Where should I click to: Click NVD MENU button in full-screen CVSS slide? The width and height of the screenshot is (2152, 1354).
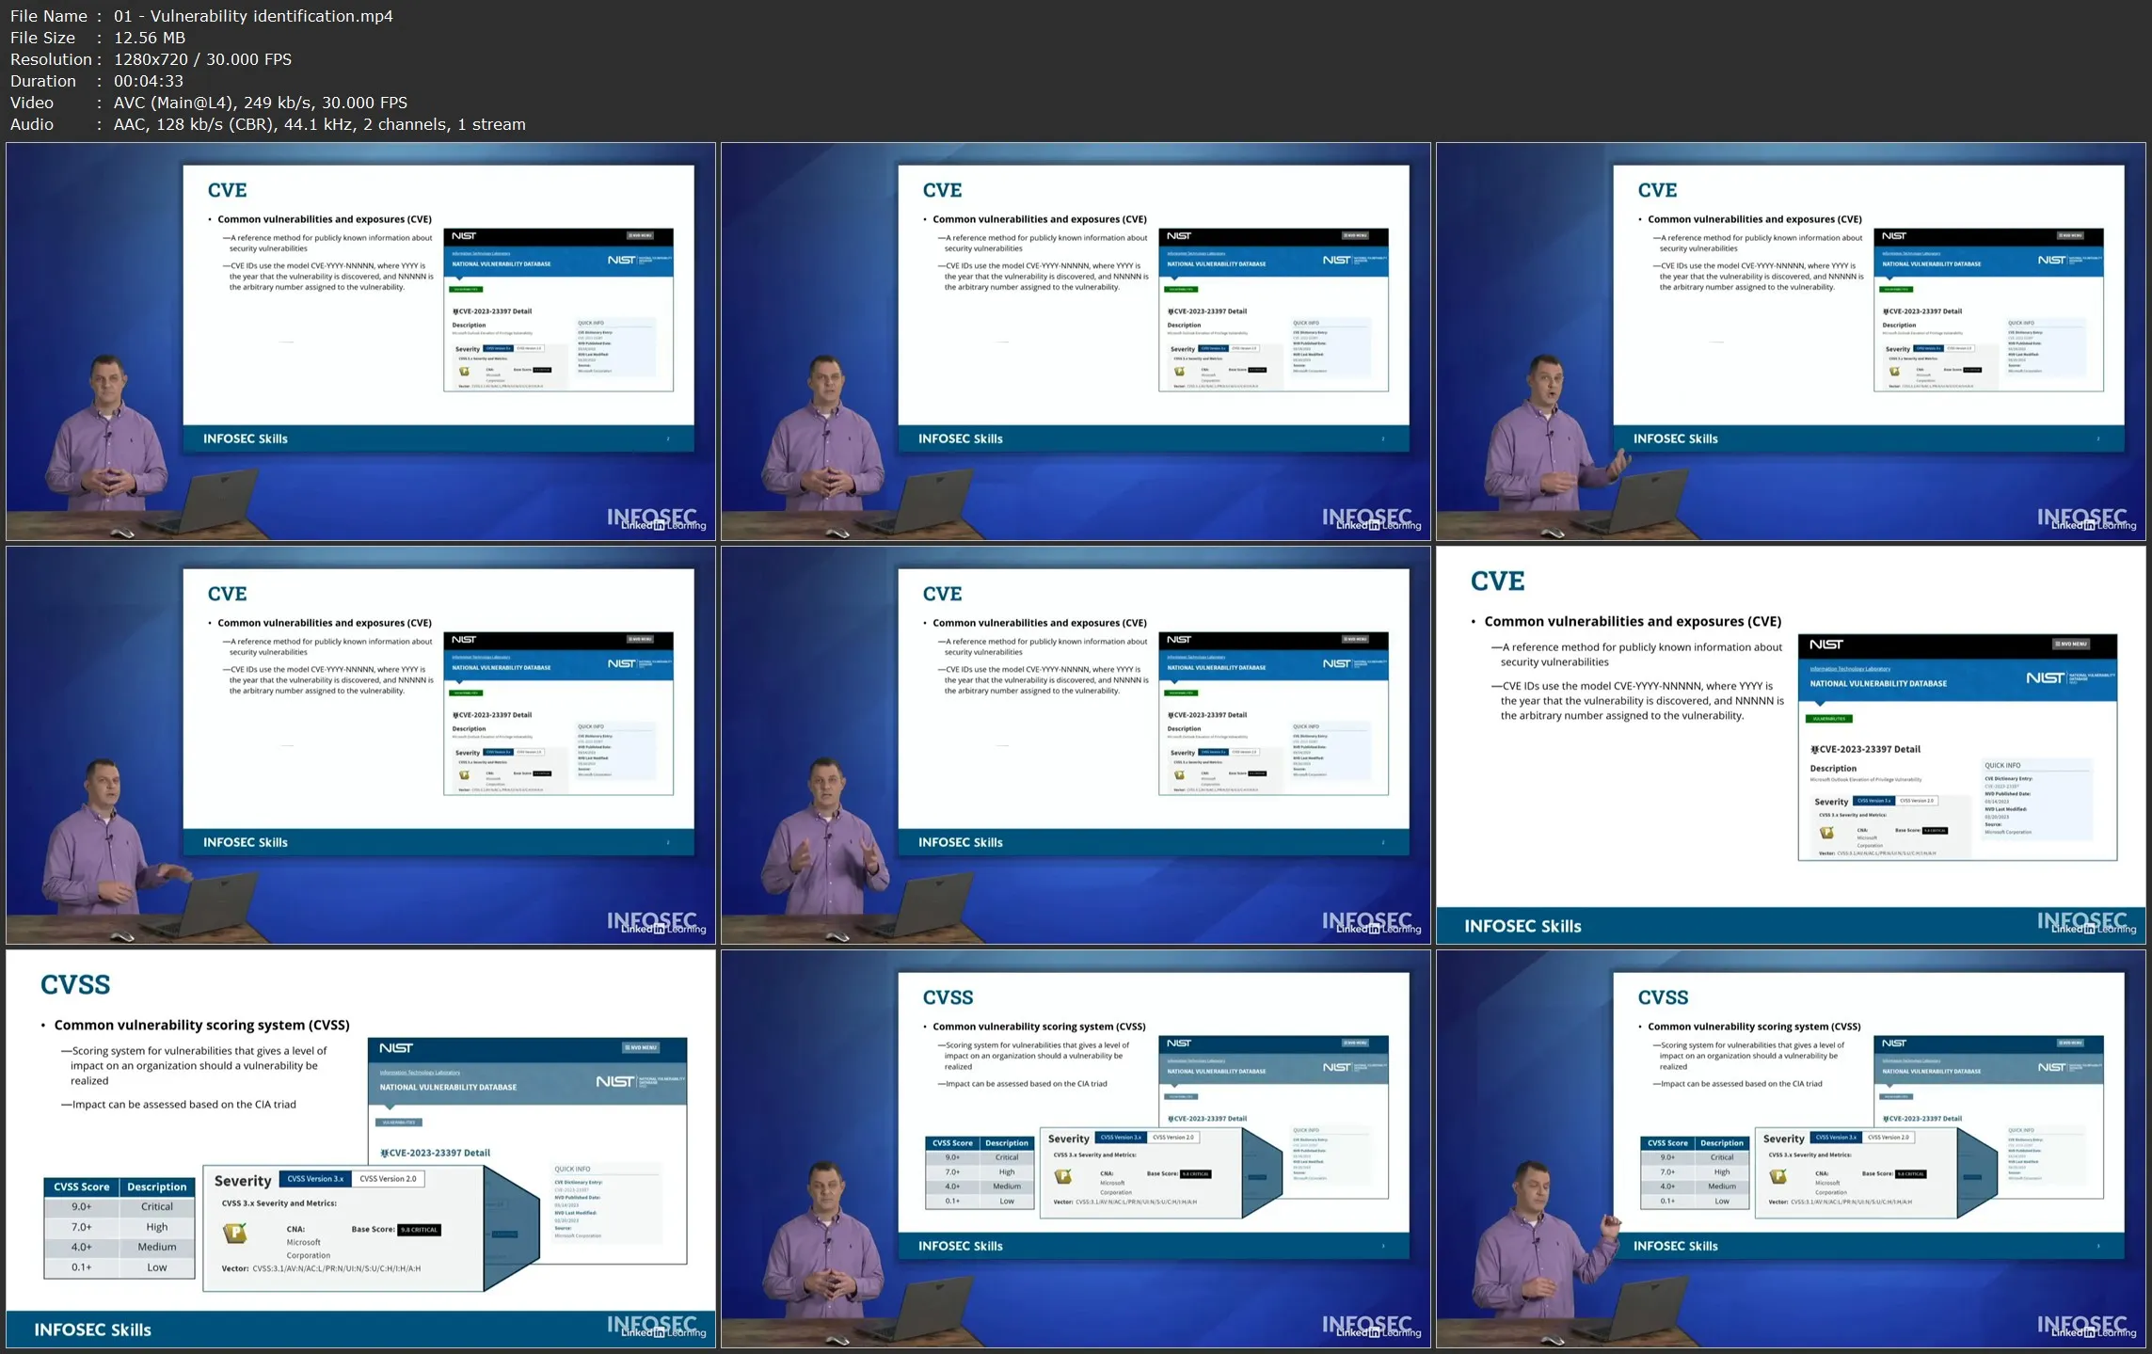tap(640, 1047)
